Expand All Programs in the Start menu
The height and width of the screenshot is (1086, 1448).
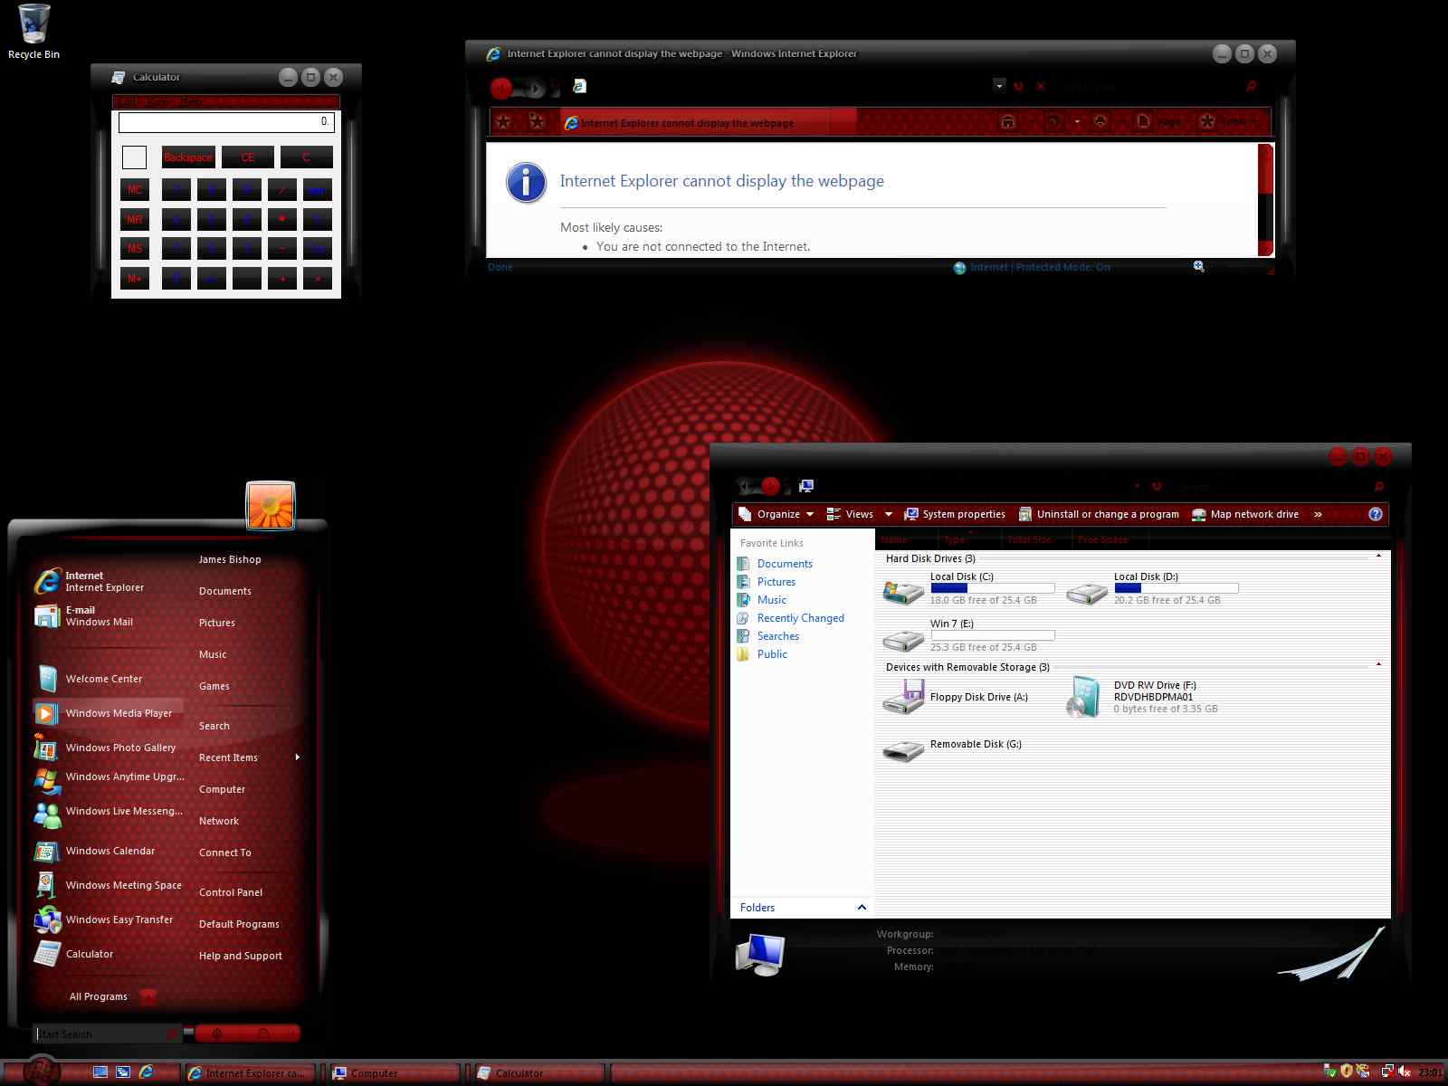click(x=112, y=996)
